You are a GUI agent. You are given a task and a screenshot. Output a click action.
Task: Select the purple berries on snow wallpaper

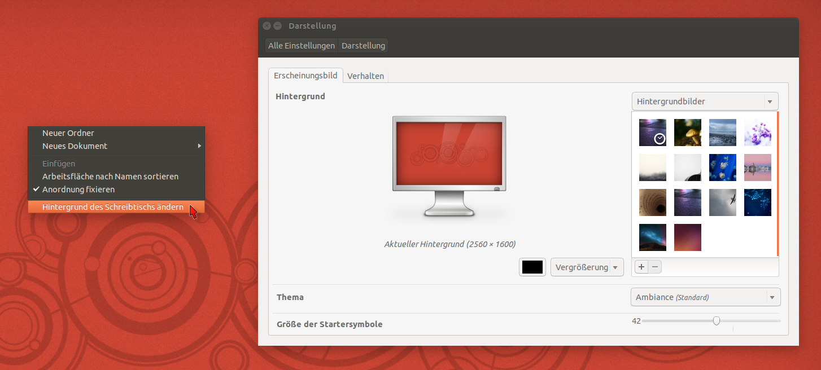point(758,133)
